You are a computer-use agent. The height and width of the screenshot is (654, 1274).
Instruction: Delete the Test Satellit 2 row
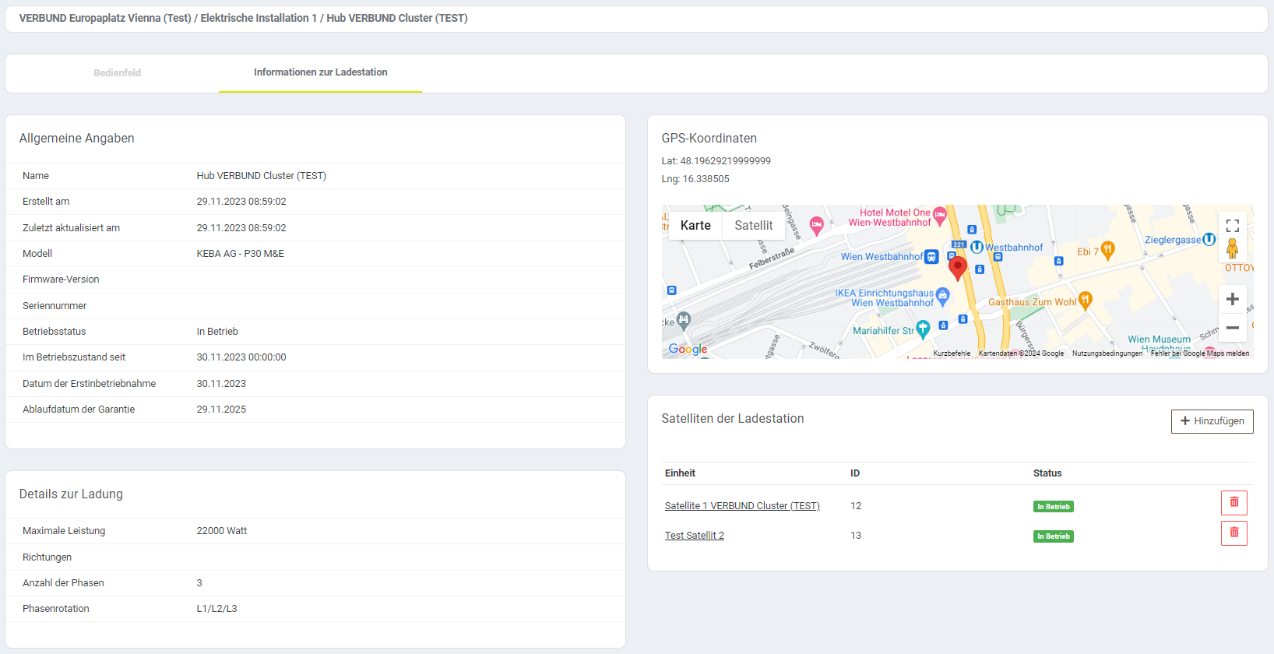pyautogui.click(x=1234, y=533)
